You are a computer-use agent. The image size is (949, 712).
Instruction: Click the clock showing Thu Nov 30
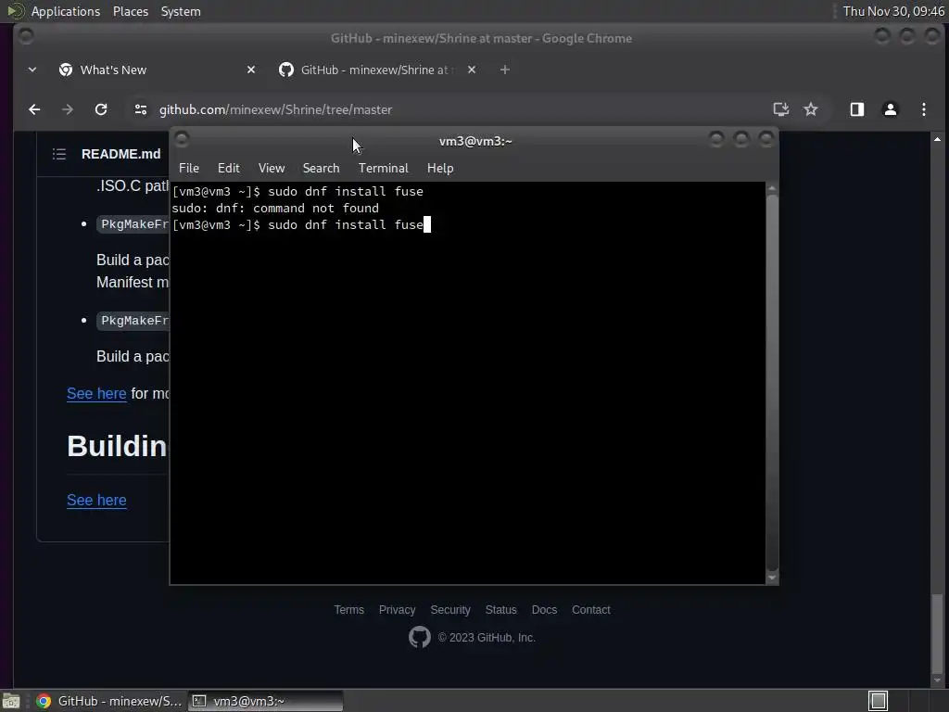893,11
